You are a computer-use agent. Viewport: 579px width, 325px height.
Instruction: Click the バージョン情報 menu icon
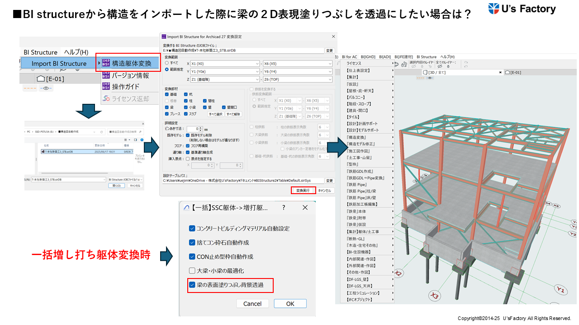(105, 75)
